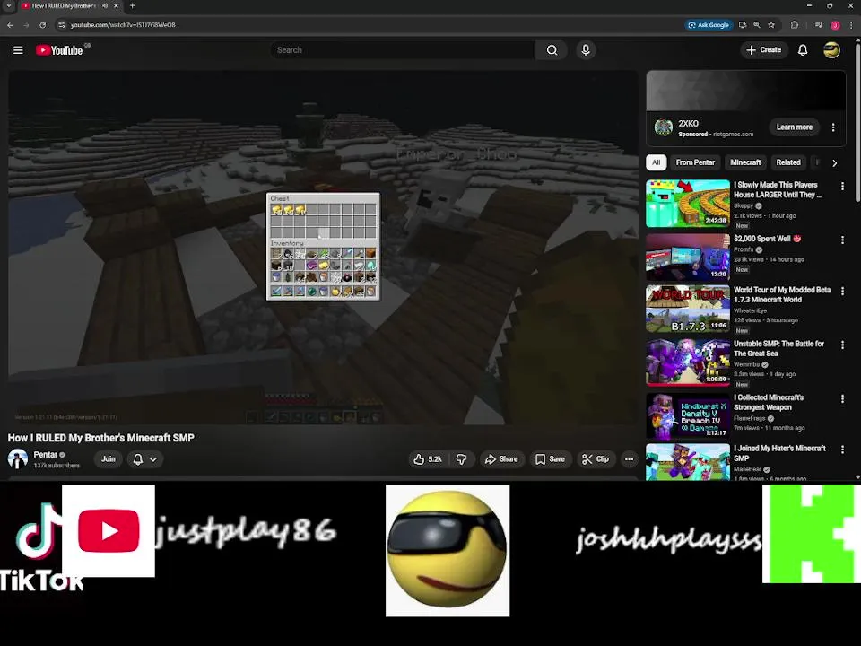Select the From Pentar filter chip
The image size is (861, 646).
point(695,162)
